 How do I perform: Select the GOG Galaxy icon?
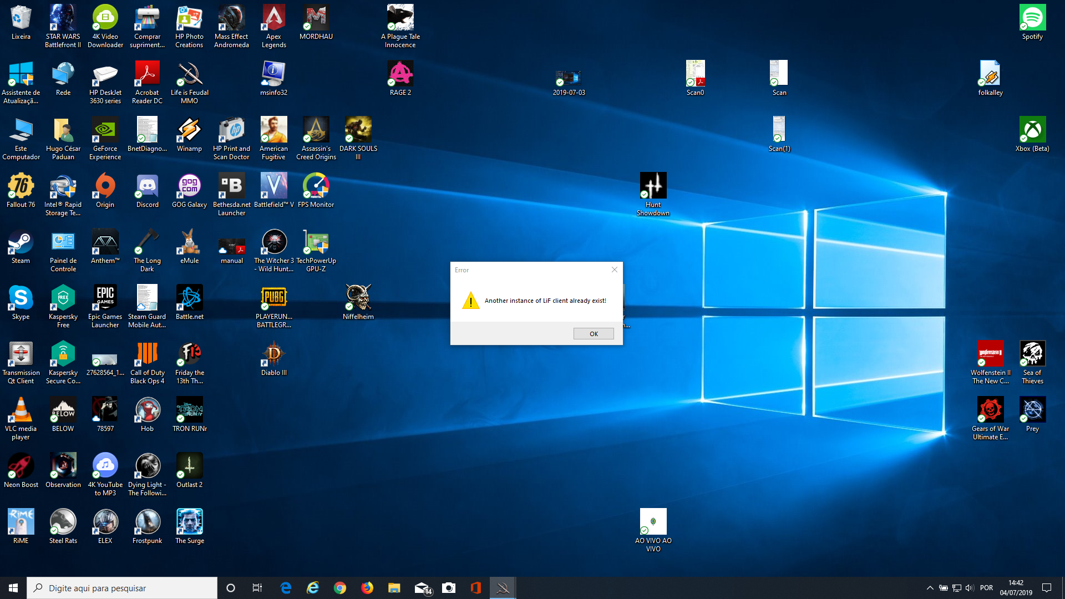(190, 191)
